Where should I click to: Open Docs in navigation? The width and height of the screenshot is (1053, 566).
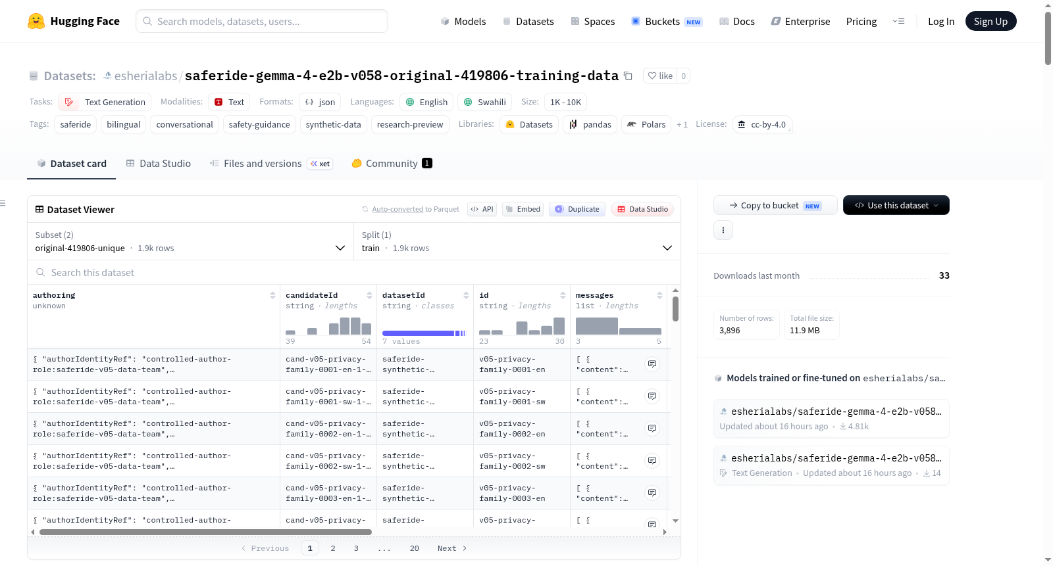[737, 21]
